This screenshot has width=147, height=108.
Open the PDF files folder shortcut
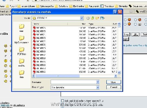tap(22, 51)
